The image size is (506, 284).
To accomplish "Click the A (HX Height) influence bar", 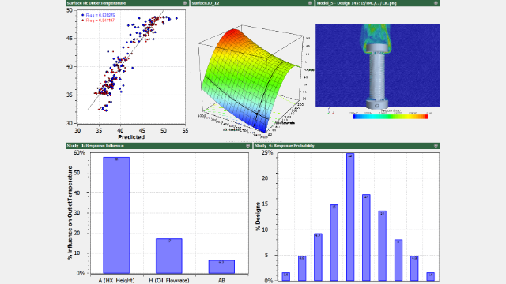I will [116, 215].
